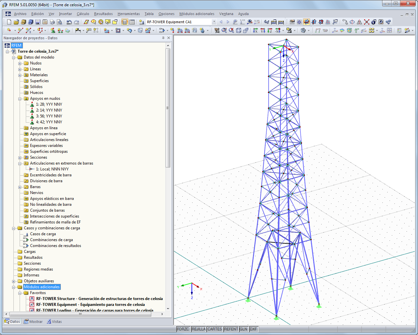Activate the Undo icon on the toolbar
418x335 pixels.
[69, 22]
